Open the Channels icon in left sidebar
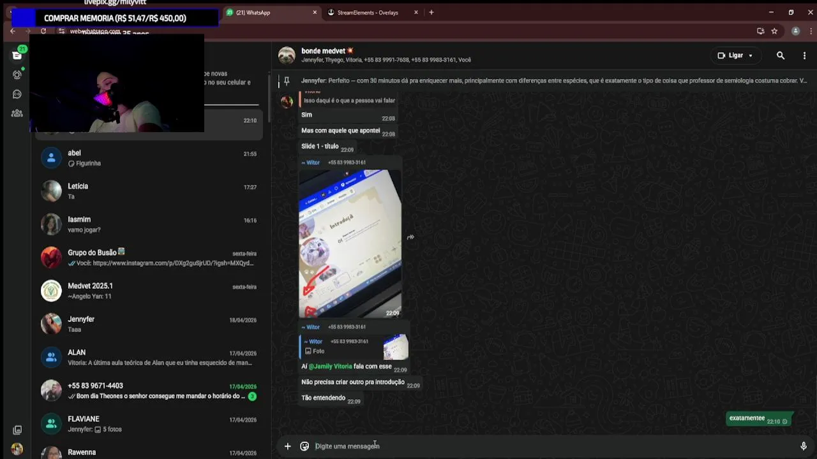Viewport: 817px width, 459px height. [x=17, y=94]
